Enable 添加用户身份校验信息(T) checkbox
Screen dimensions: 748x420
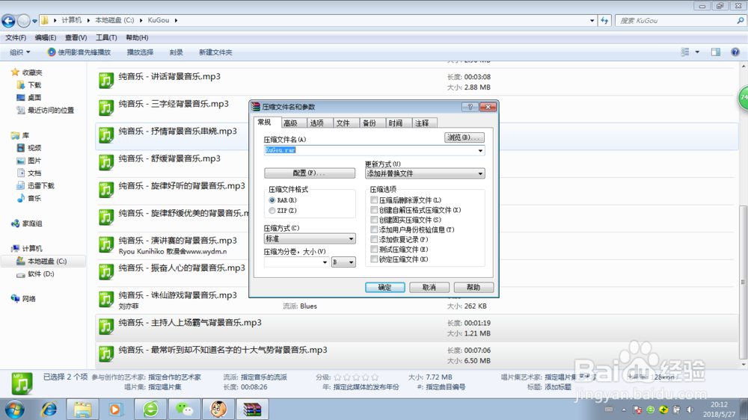point(374,229)
